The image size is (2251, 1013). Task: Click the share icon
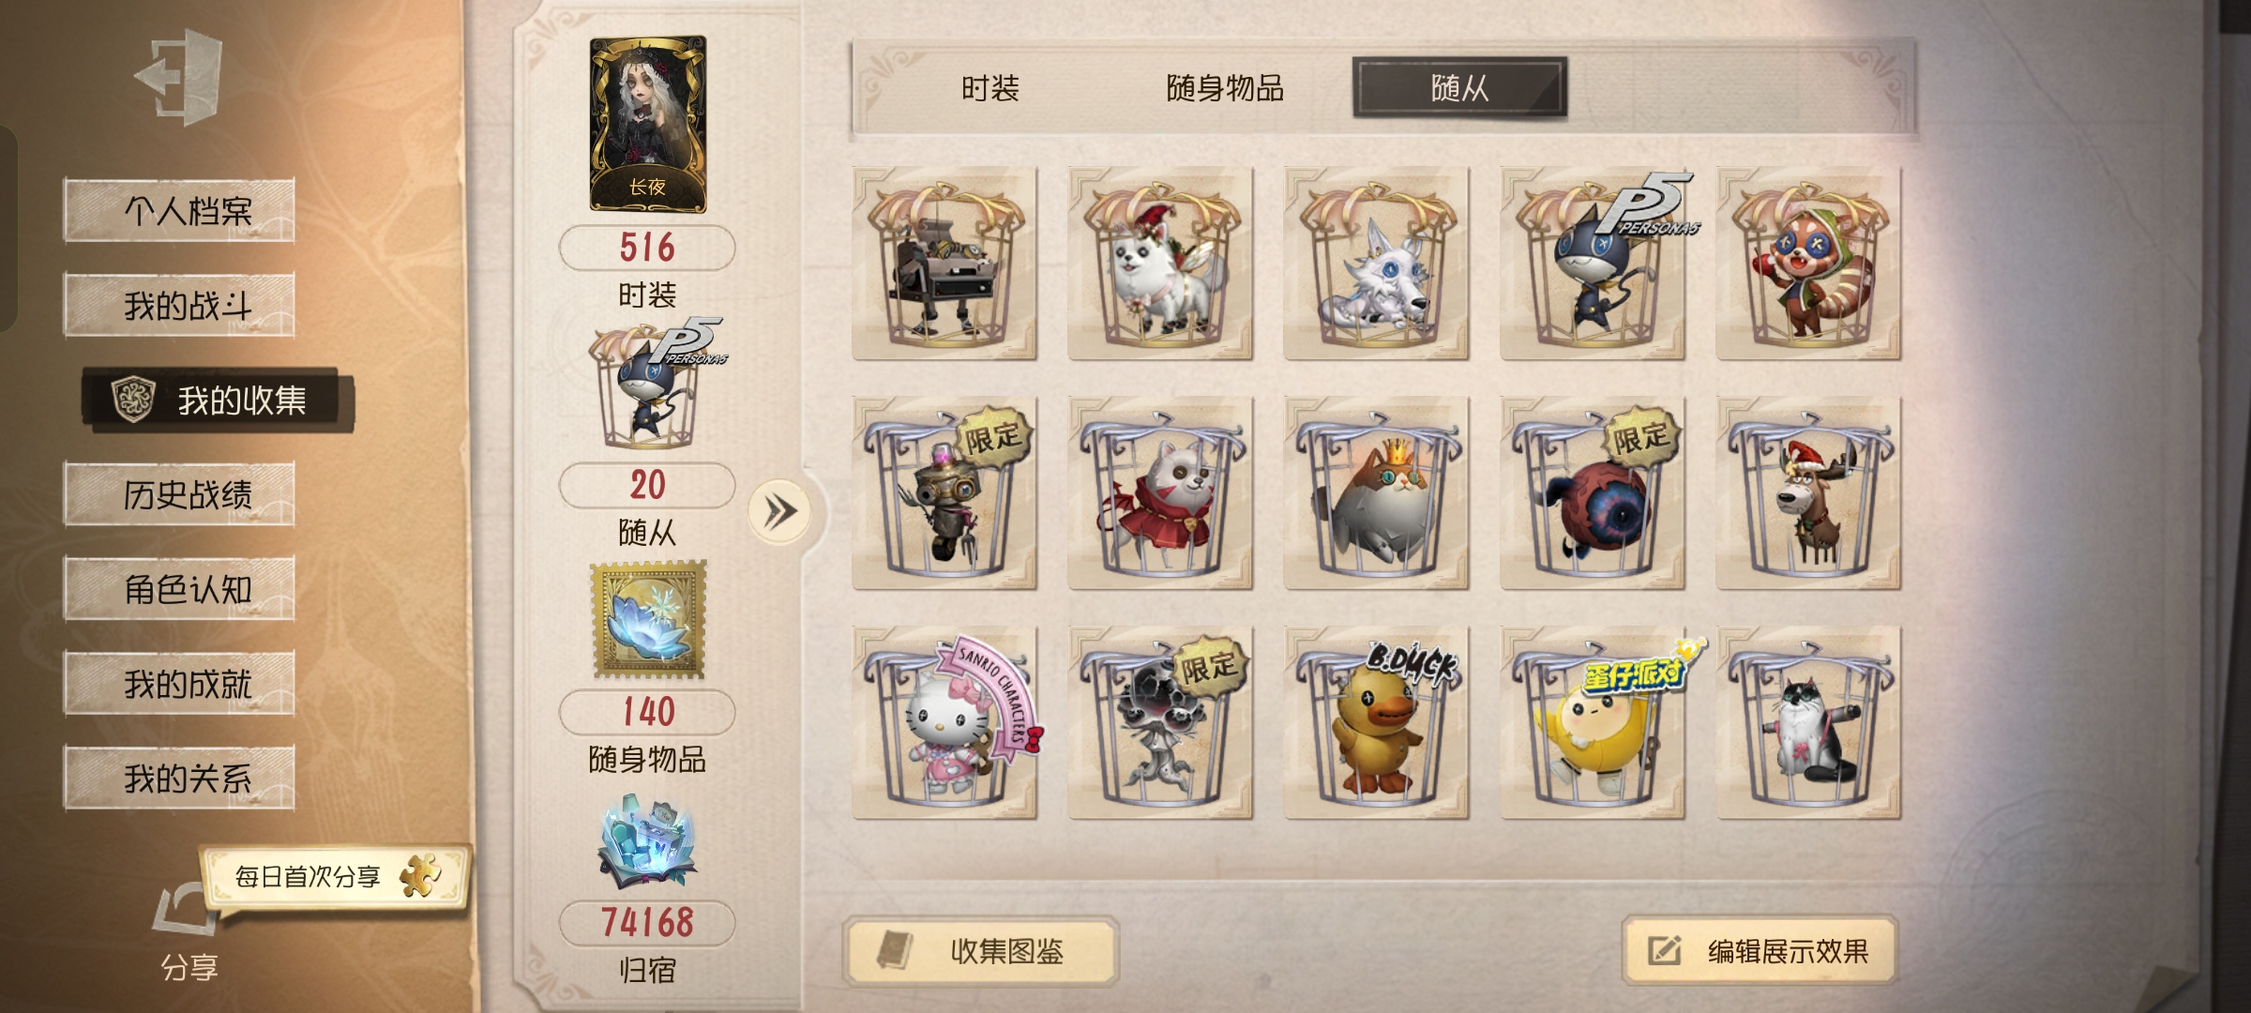188,932
